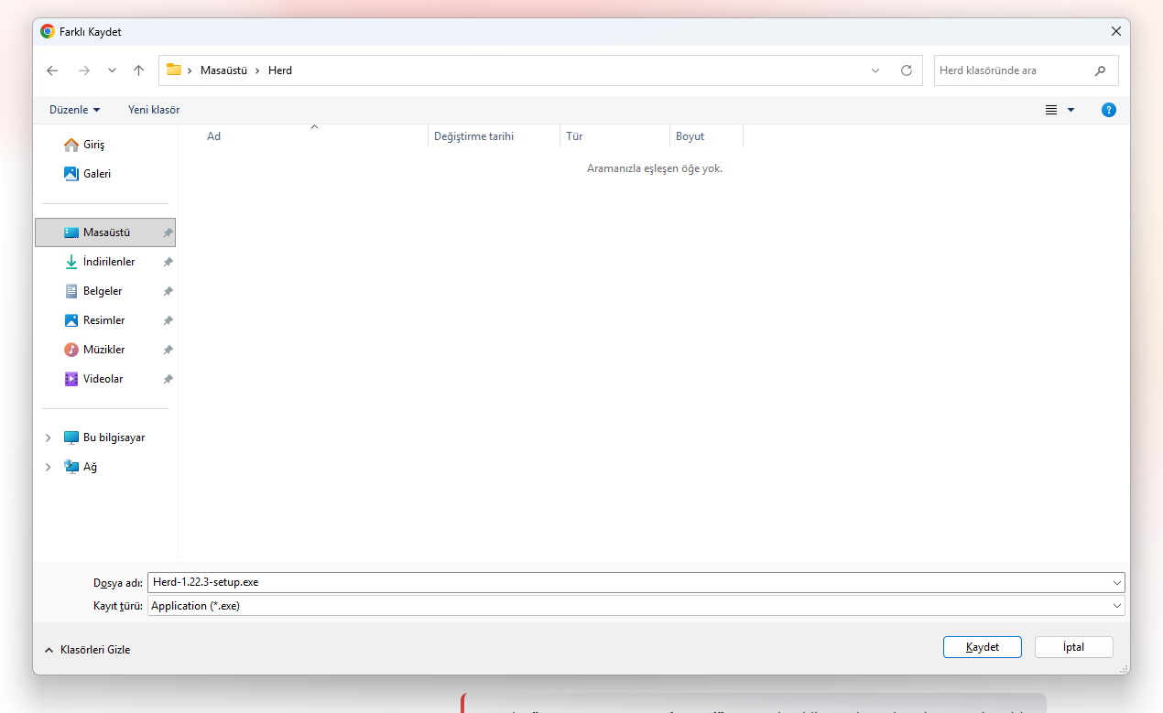The image size is (1163, 713).
Task: Click the Dosya adı filename field
Action: click(549, 582)
